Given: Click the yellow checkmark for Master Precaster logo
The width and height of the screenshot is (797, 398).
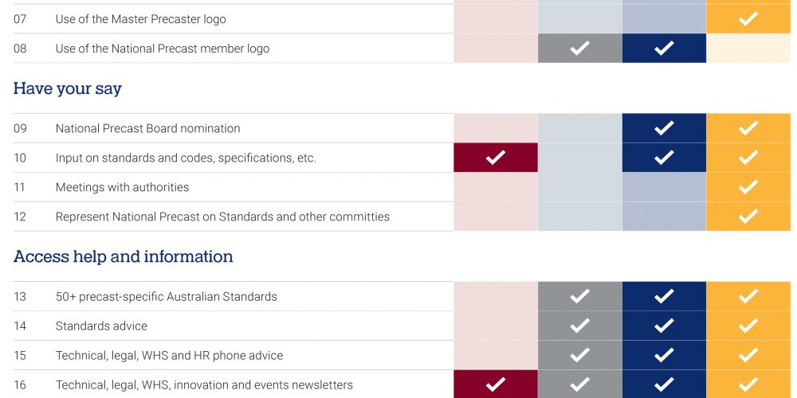Looking at the screenshot, I should click(748, 19).
